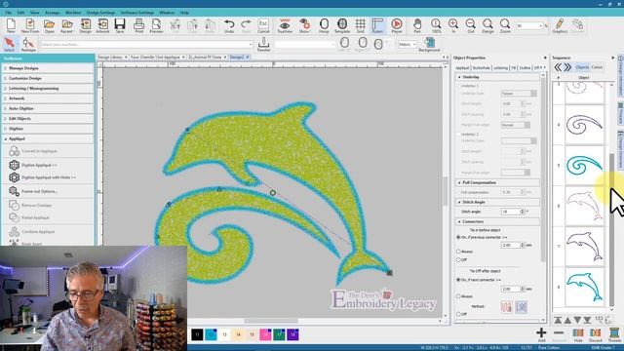Select the Pan hand tool
The height and width of the screenshot is (351, 624).
417,26
